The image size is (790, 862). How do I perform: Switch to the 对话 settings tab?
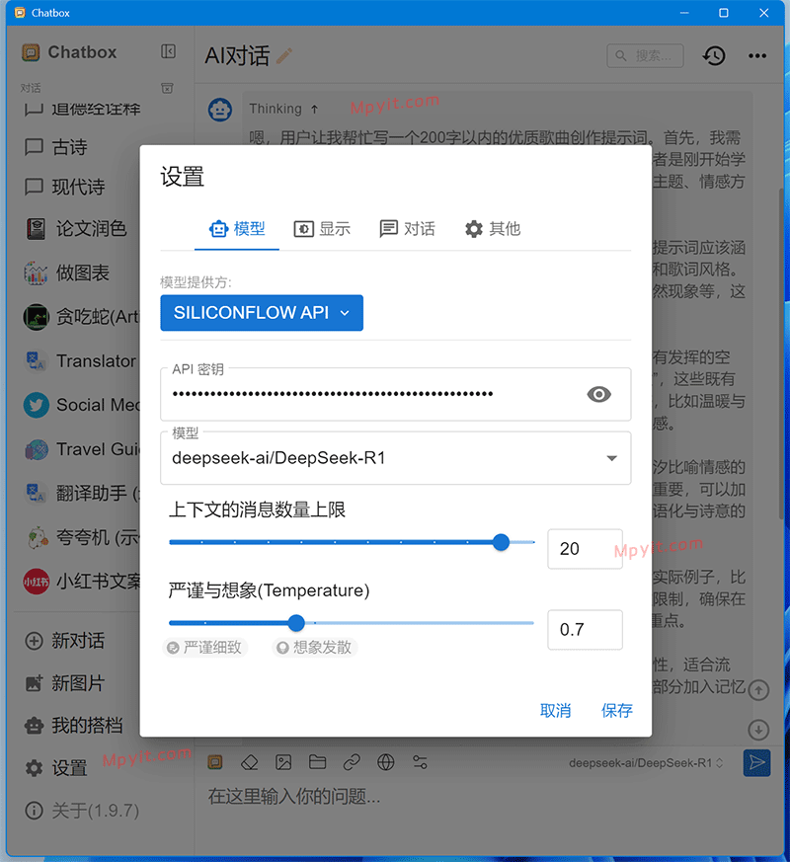coord(407,229)
